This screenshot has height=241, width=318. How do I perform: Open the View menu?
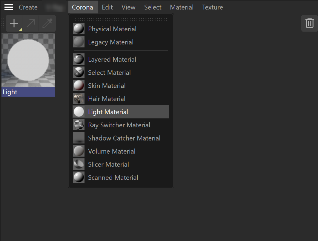(x=128, y=7)
